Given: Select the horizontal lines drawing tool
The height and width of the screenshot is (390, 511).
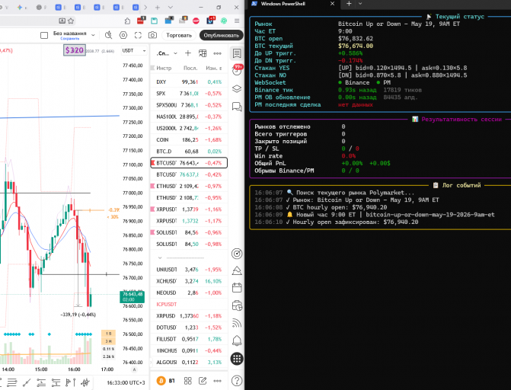Looking at the screenshot, I should click(x=12, y=382).
